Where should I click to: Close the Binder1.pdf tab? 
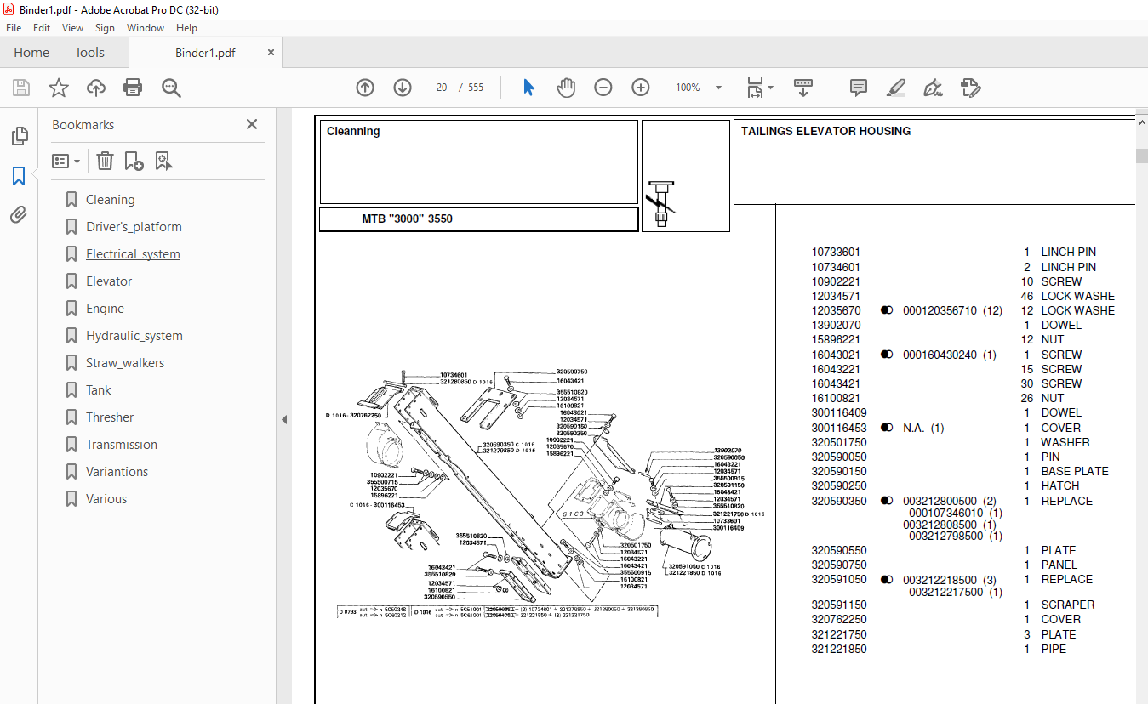point(271,53)
